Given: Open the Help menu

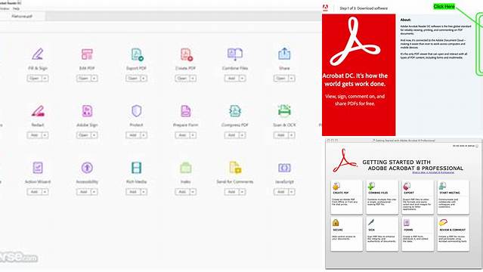Looking at the screenshot, I should [16, 8].
